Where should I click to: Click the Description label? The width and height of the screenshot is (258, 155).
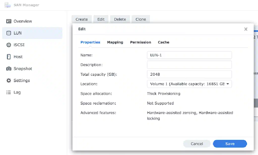pos(91,65)
